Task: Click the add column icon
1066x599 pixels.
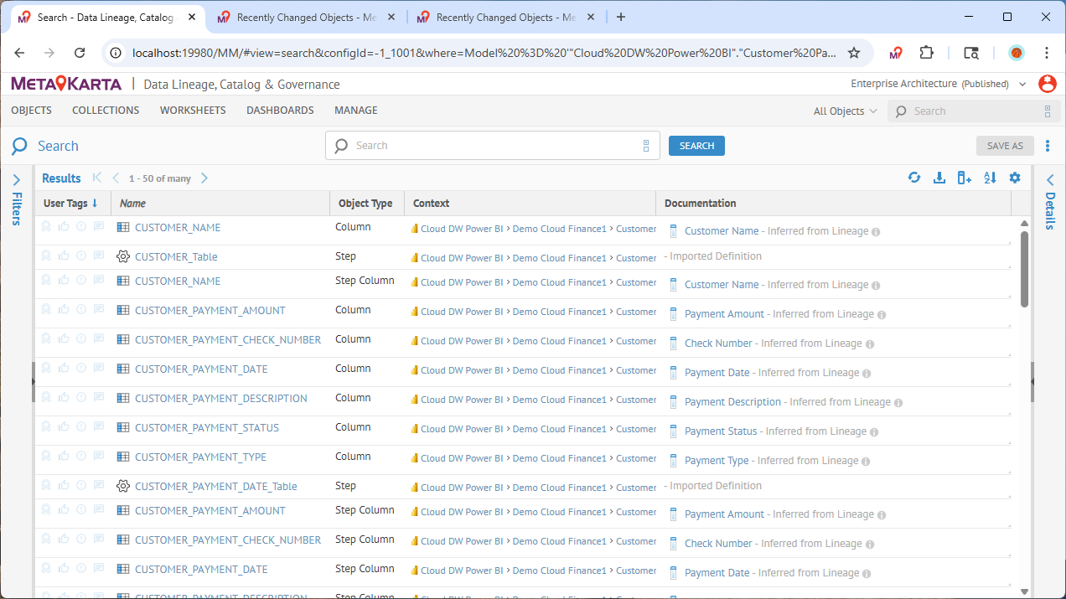Action: point(965,178)
